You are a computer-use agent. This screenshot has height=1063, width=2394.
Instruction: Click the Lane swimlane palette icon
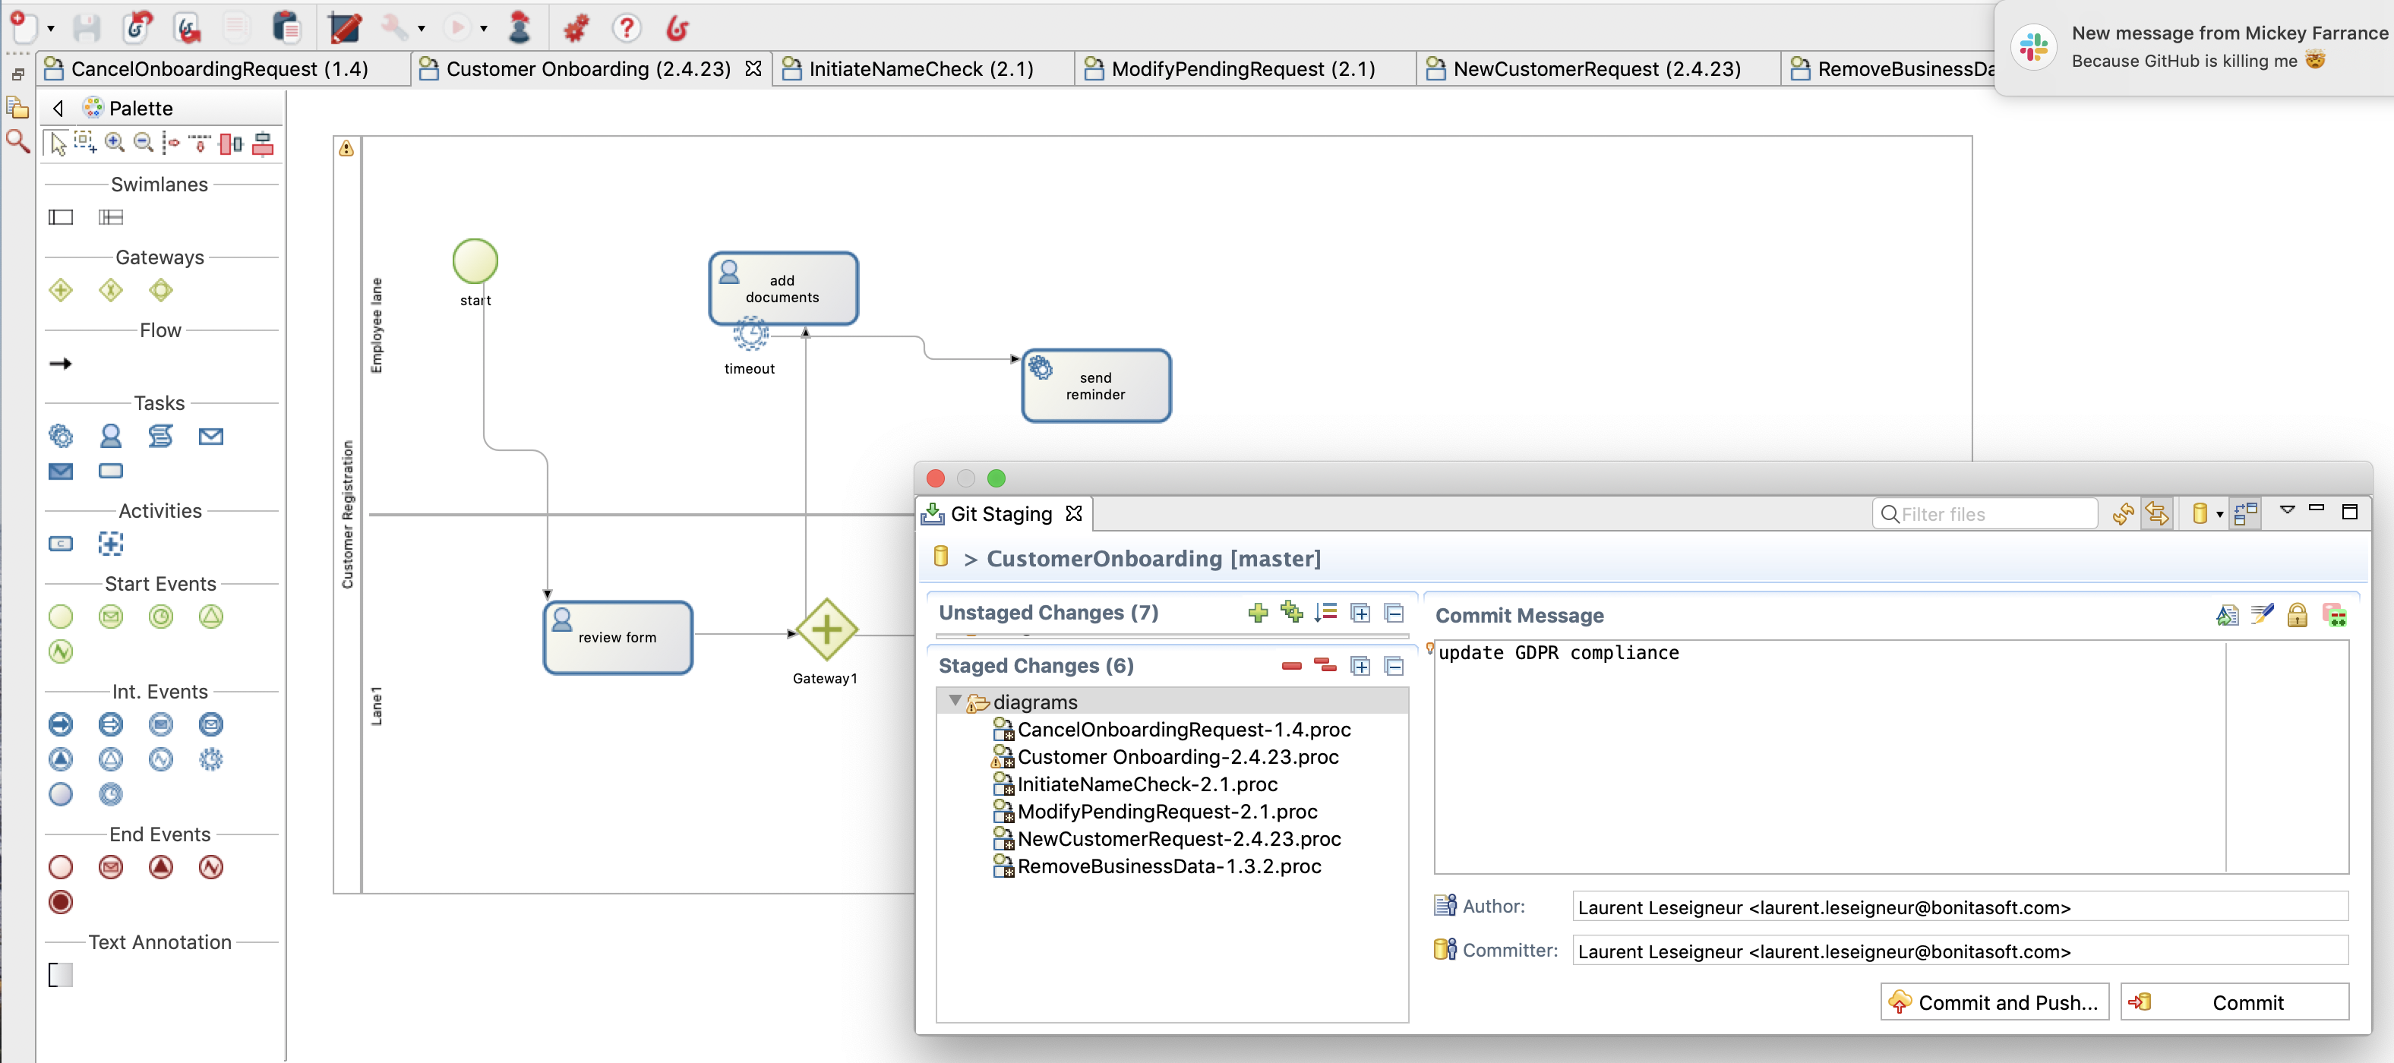[111, 217]
